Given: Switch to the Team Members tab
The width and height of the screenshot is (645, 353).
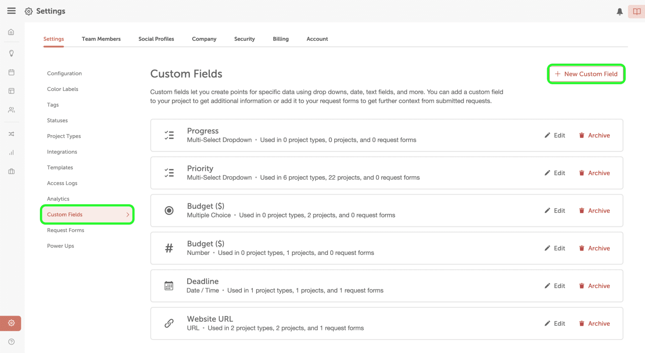Looking at the screenshot, I should point(101,39).
